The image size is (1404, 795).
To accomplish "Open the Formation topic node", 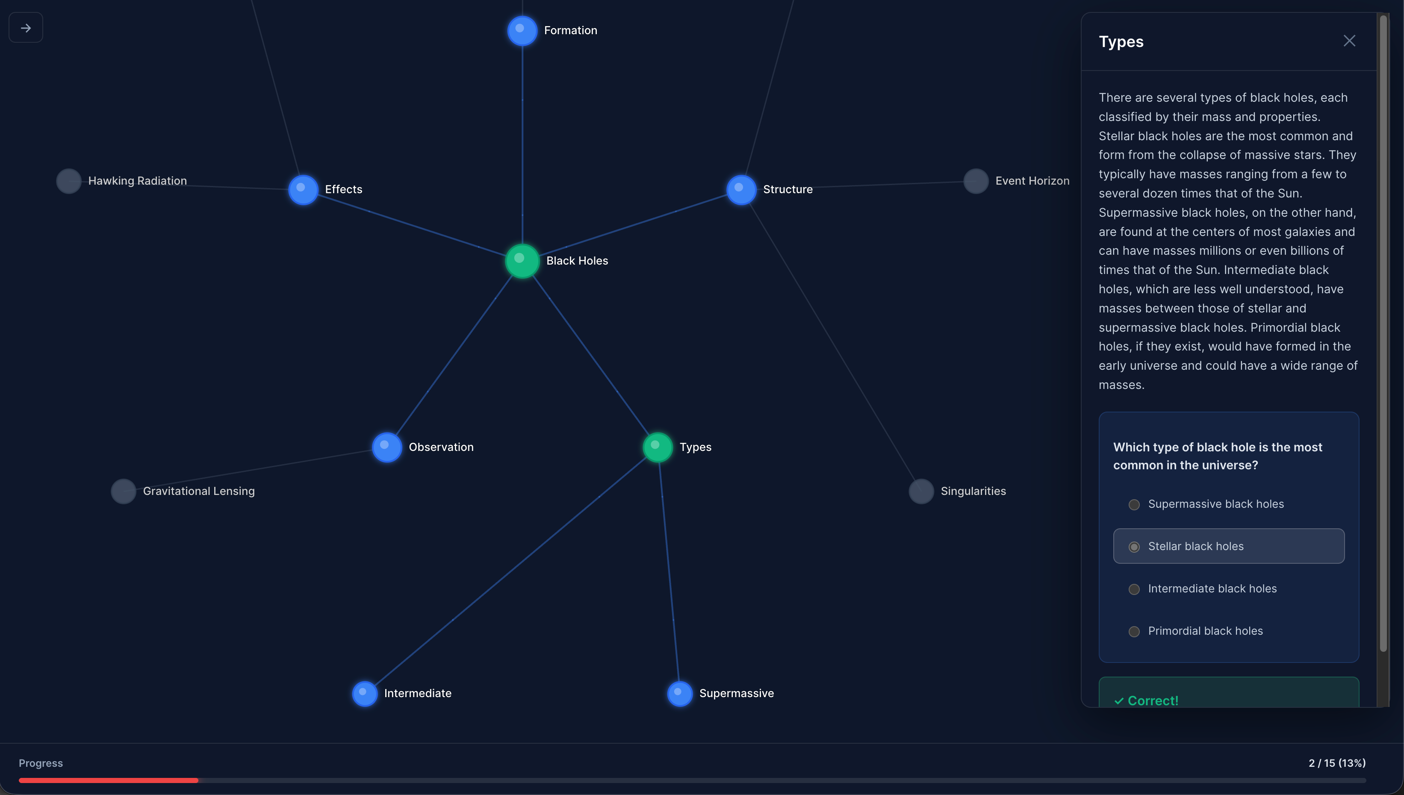I will pos(522,31).
